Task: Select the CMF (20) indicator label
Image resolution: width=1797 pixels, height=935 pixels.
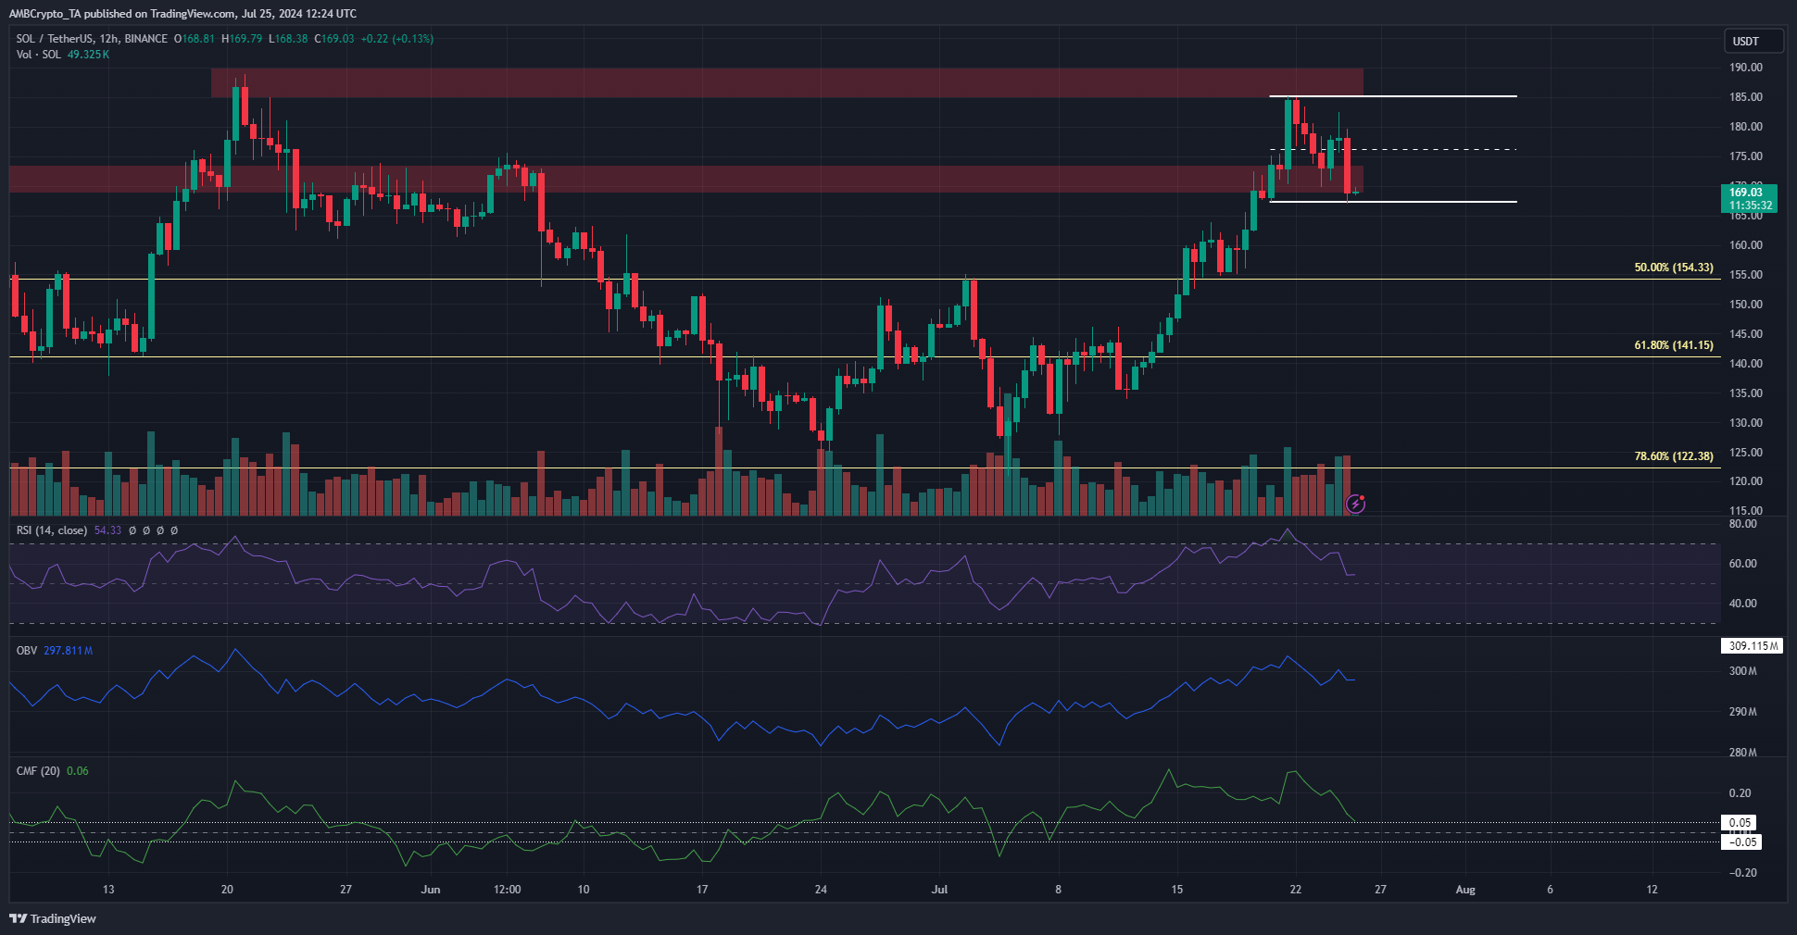Action: [38, 771]
